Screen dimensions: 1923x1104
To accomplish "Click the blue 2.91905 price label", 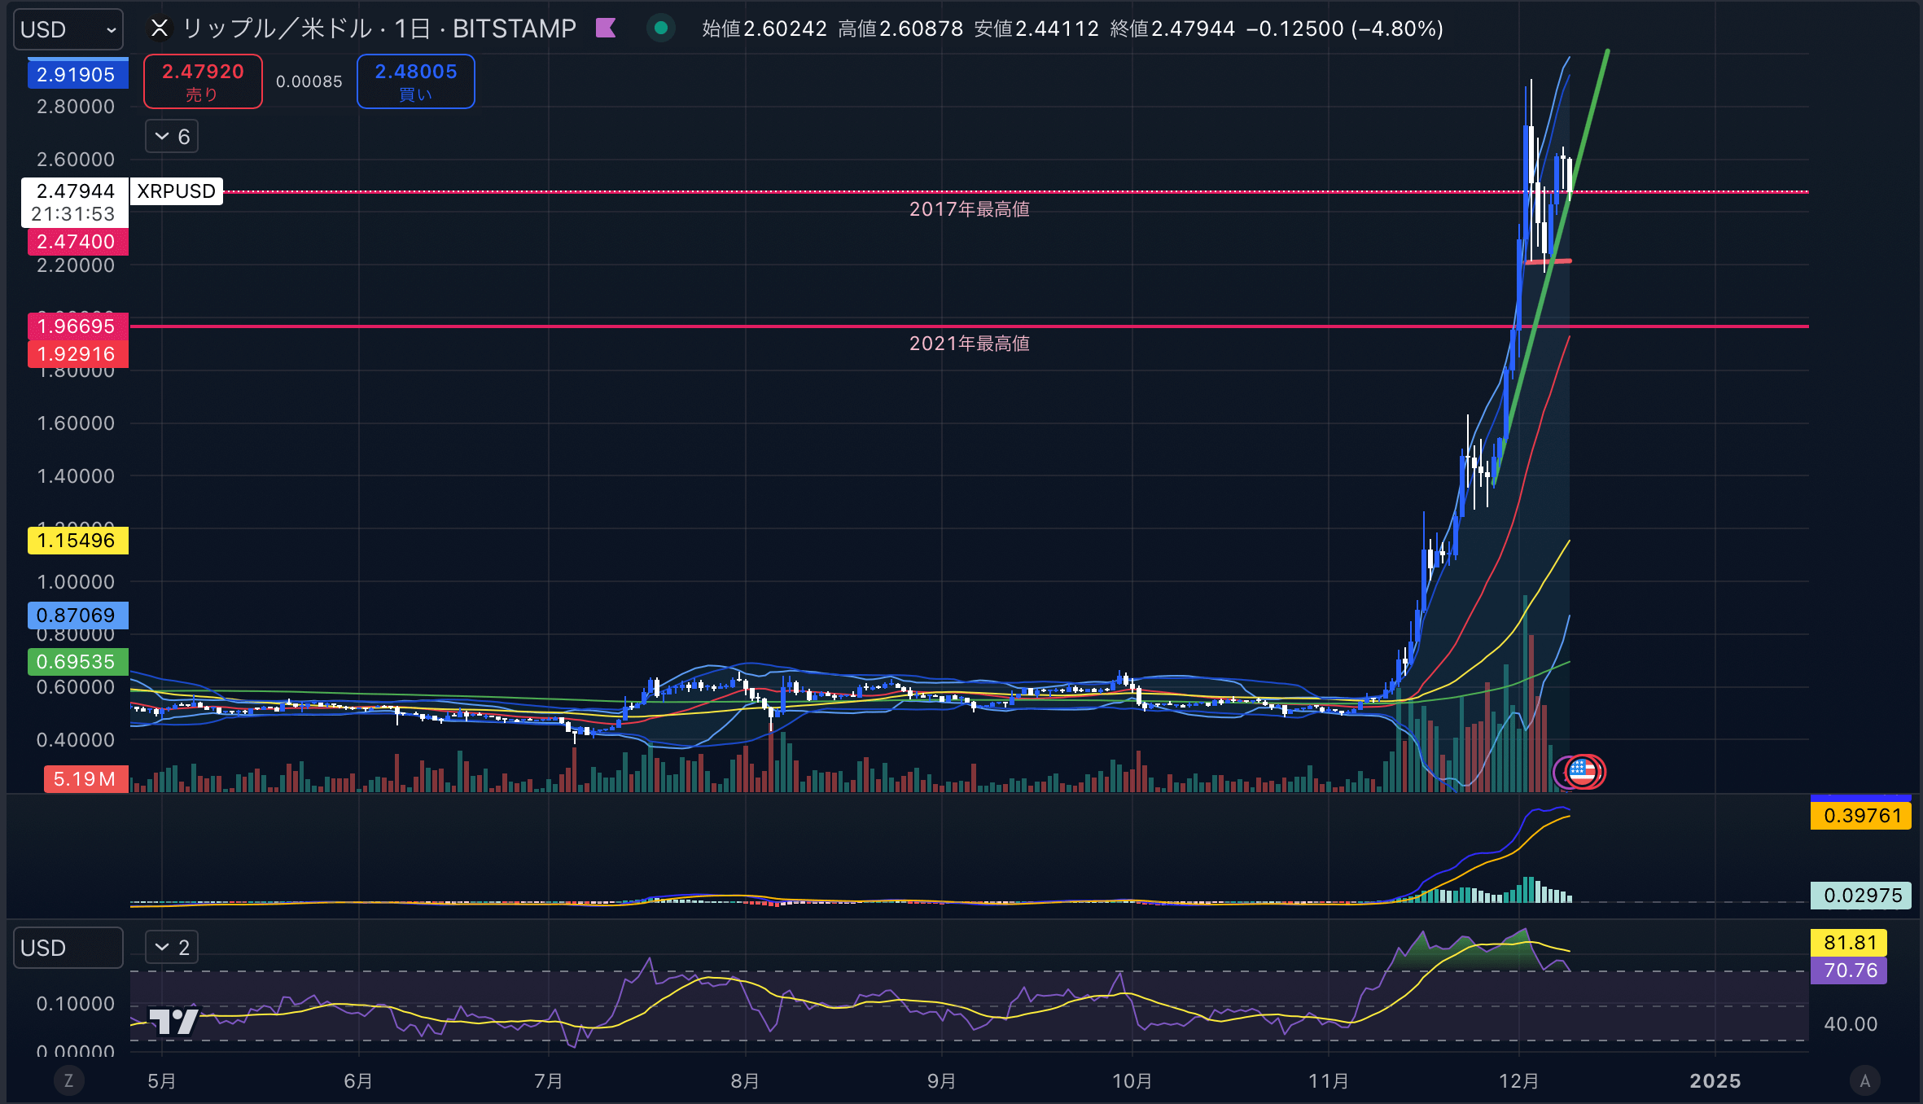I will (x=78, y=75).
